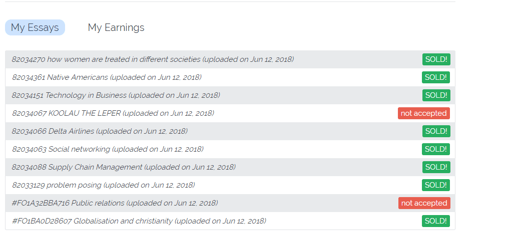This screenshot has width=513, height=239.
Task: Open the My Earnings tab
Action: pos(116,27)
